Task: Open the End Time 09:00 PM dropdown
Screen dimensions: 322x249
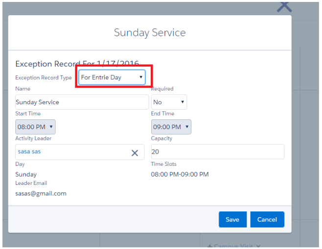Action: tap(171, 127)
